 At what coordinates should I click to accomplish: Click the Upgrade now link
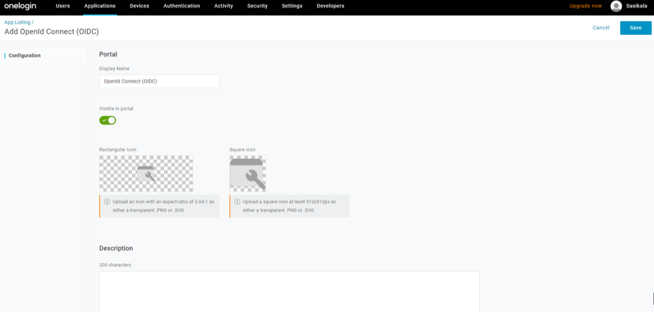(x=585, y=6)
